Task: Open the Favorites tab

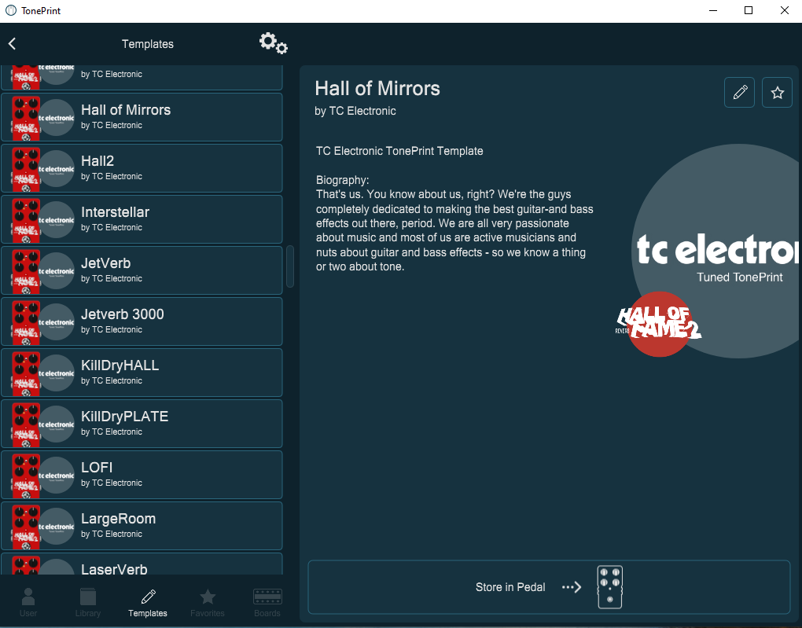Action: point(207,602)
